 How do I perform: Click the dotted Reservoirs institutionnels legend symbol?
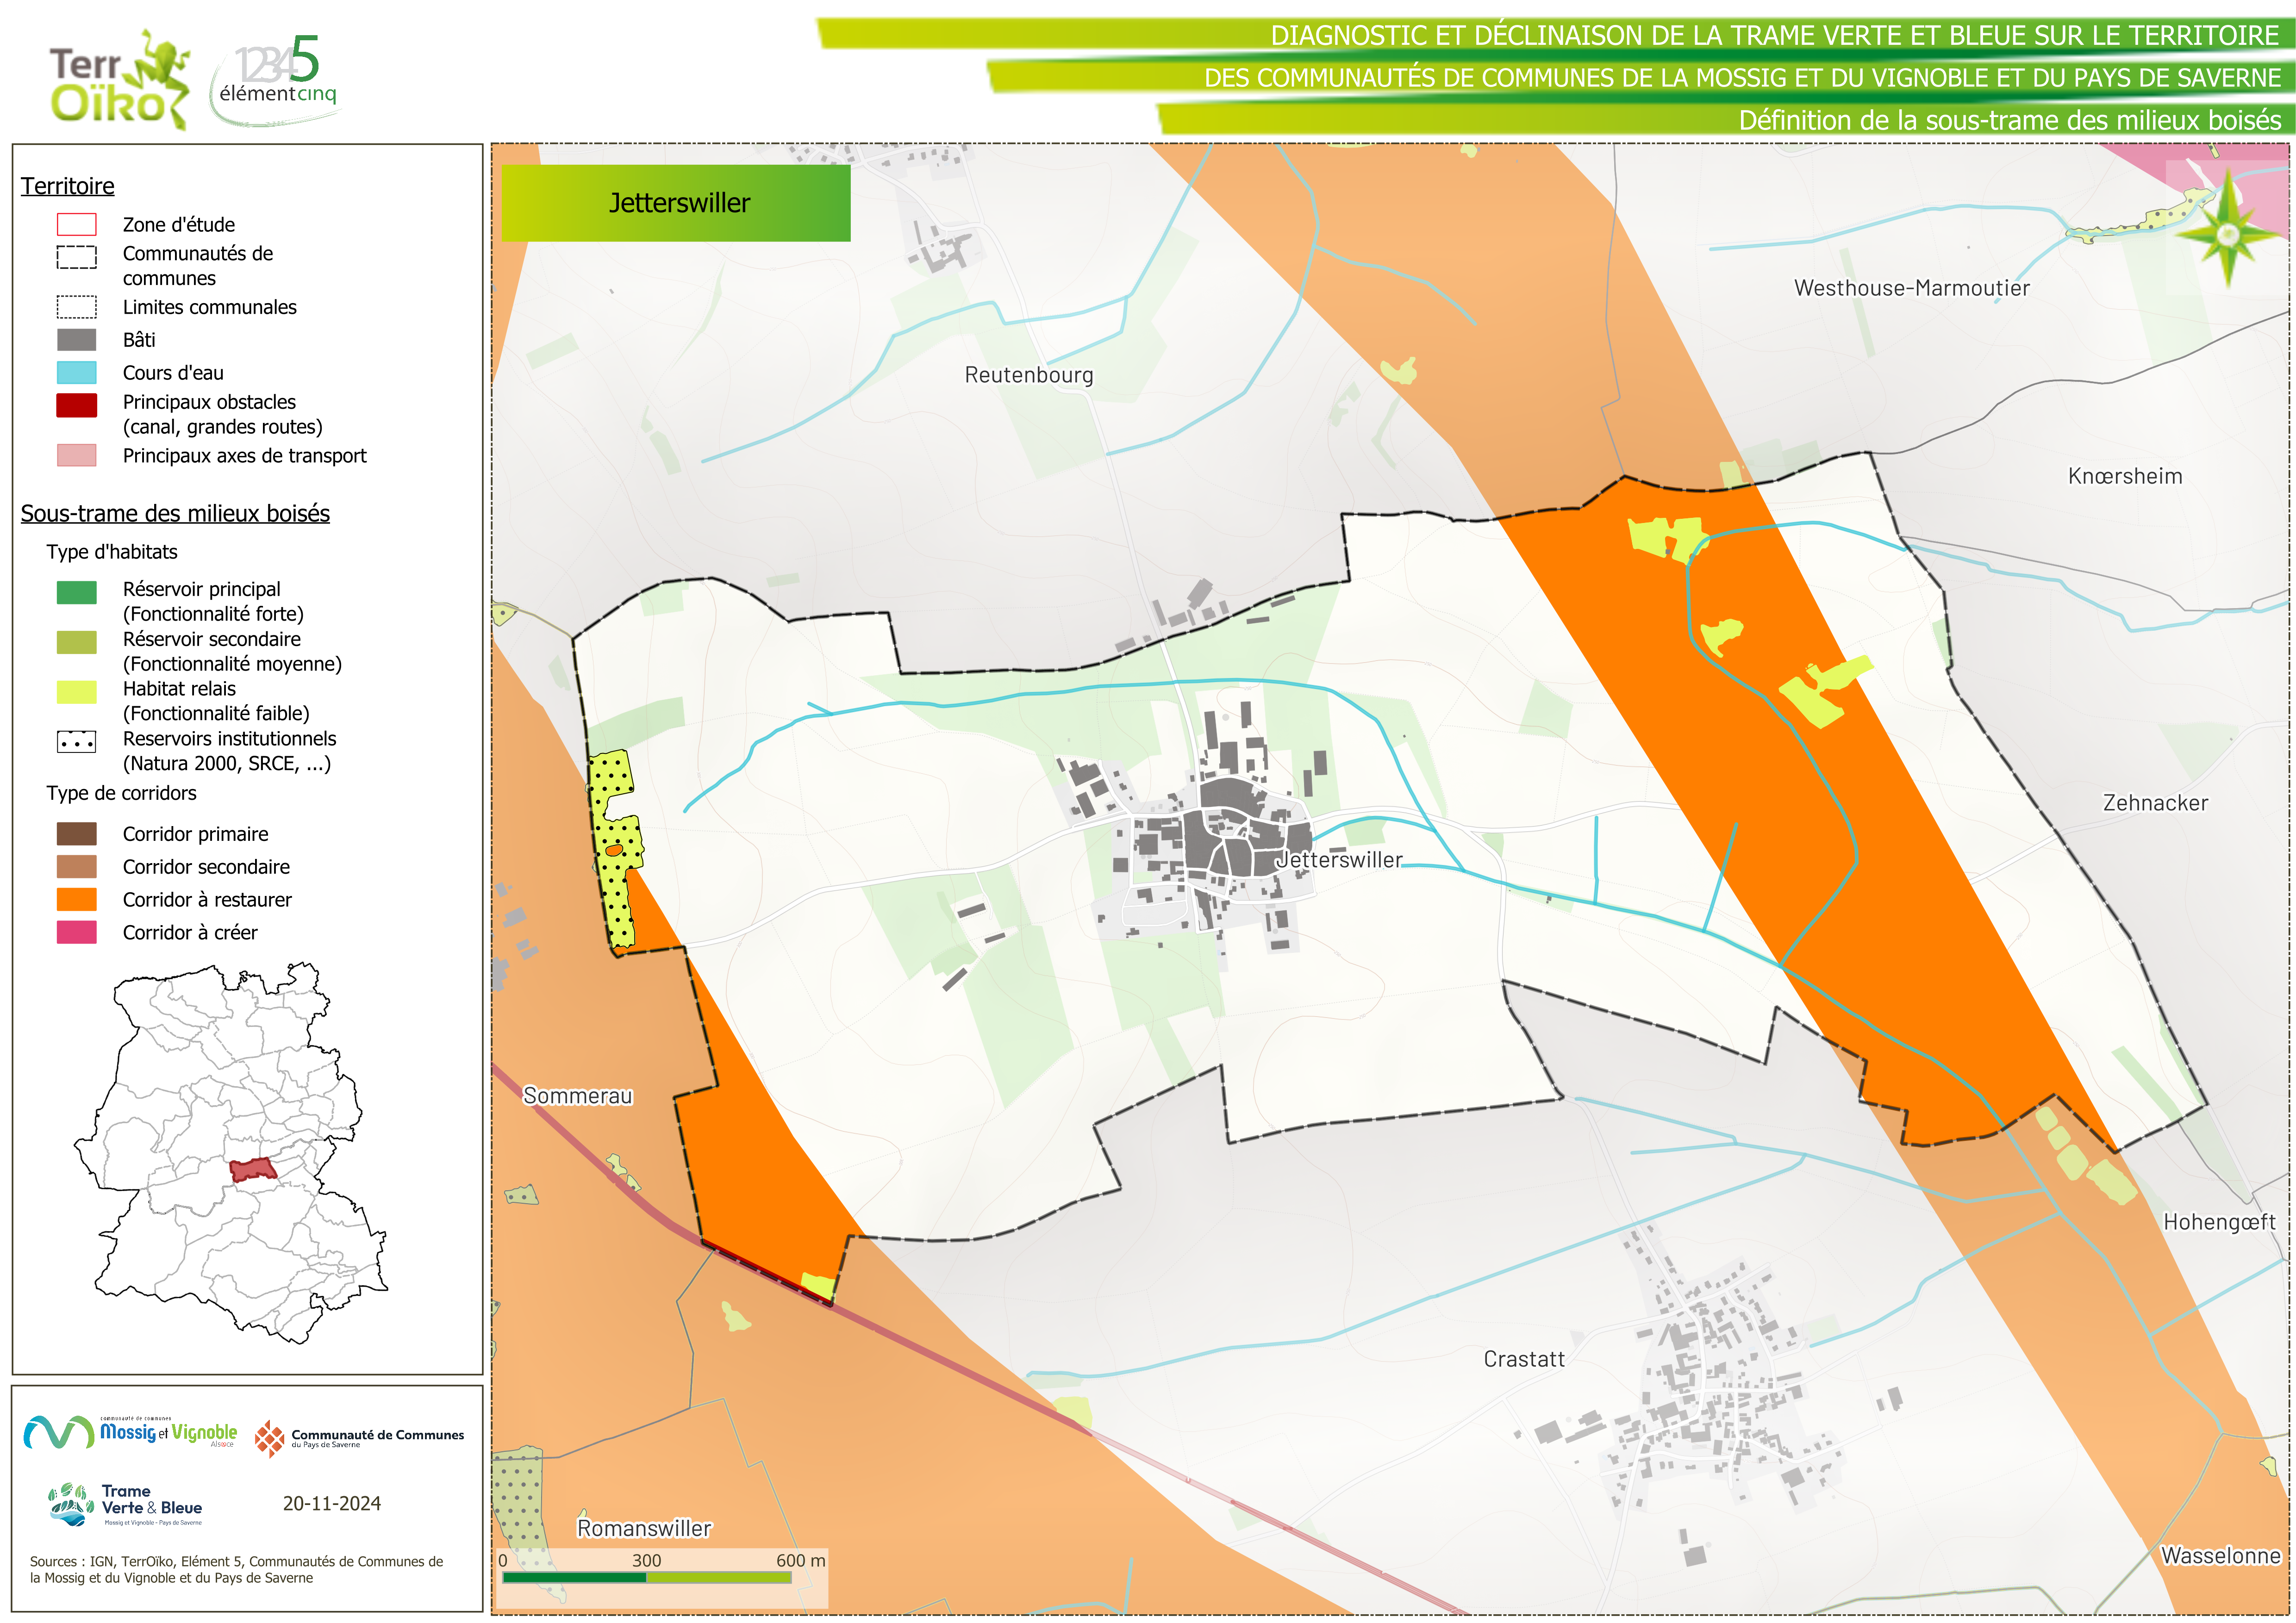coord(77,741)
